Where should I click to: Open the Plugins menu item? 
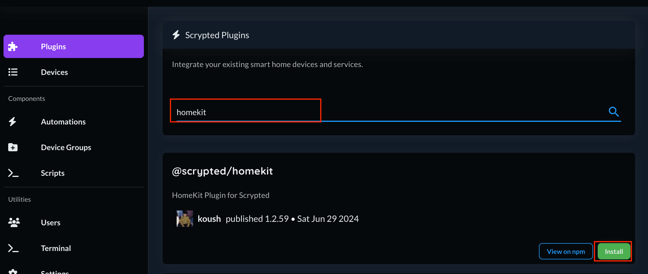[x=54, y=47]
